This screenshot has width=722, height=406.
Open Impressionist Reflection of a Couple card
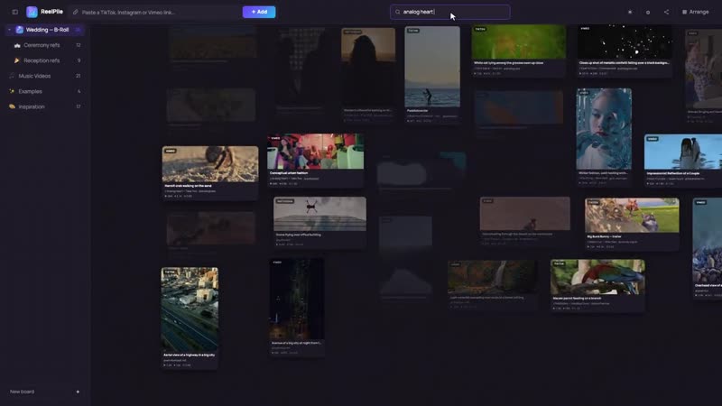coord(683,161)
